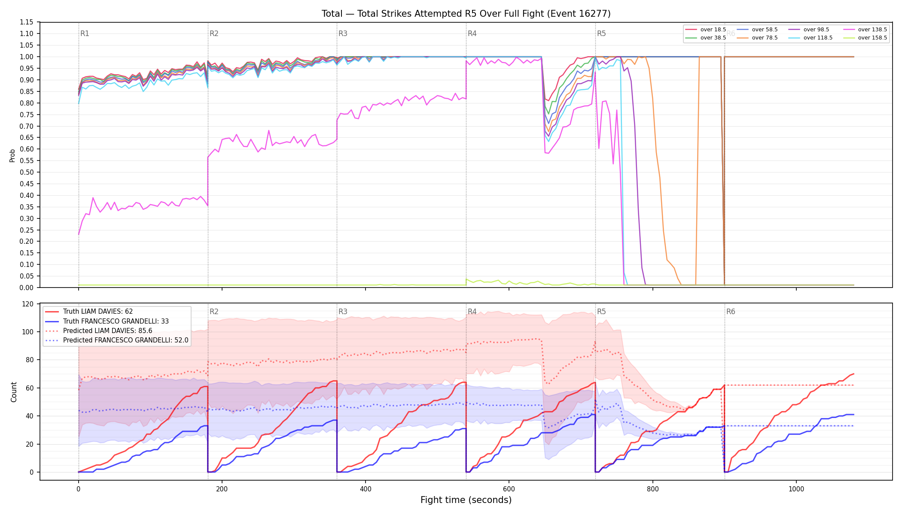Click 'Predicted LIAM DAVIES: 85.6' legend entry
Image resolution: width=902 pixels, height=515 pixels.
[99, 331]
